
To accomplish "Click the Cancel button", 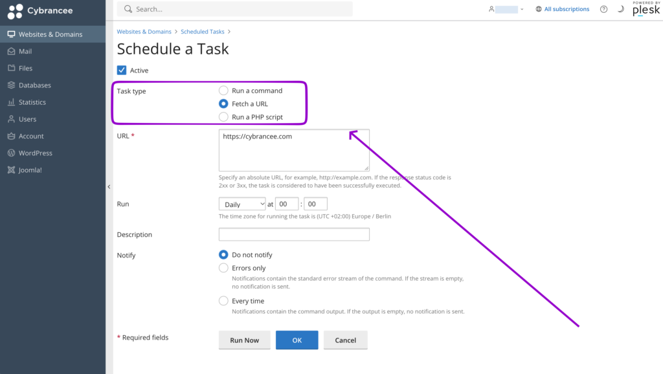I will coord(346,340).
